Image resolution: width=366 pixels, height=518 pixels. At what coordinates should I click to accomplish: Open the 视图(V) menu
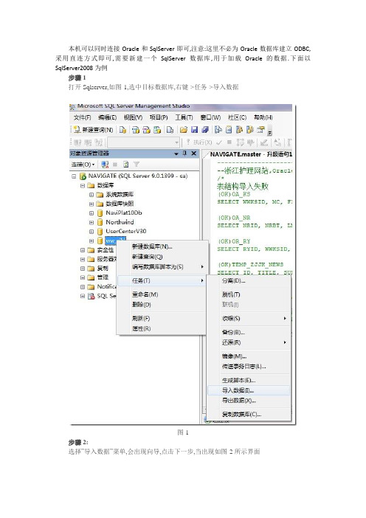click(x=133, y=117)
